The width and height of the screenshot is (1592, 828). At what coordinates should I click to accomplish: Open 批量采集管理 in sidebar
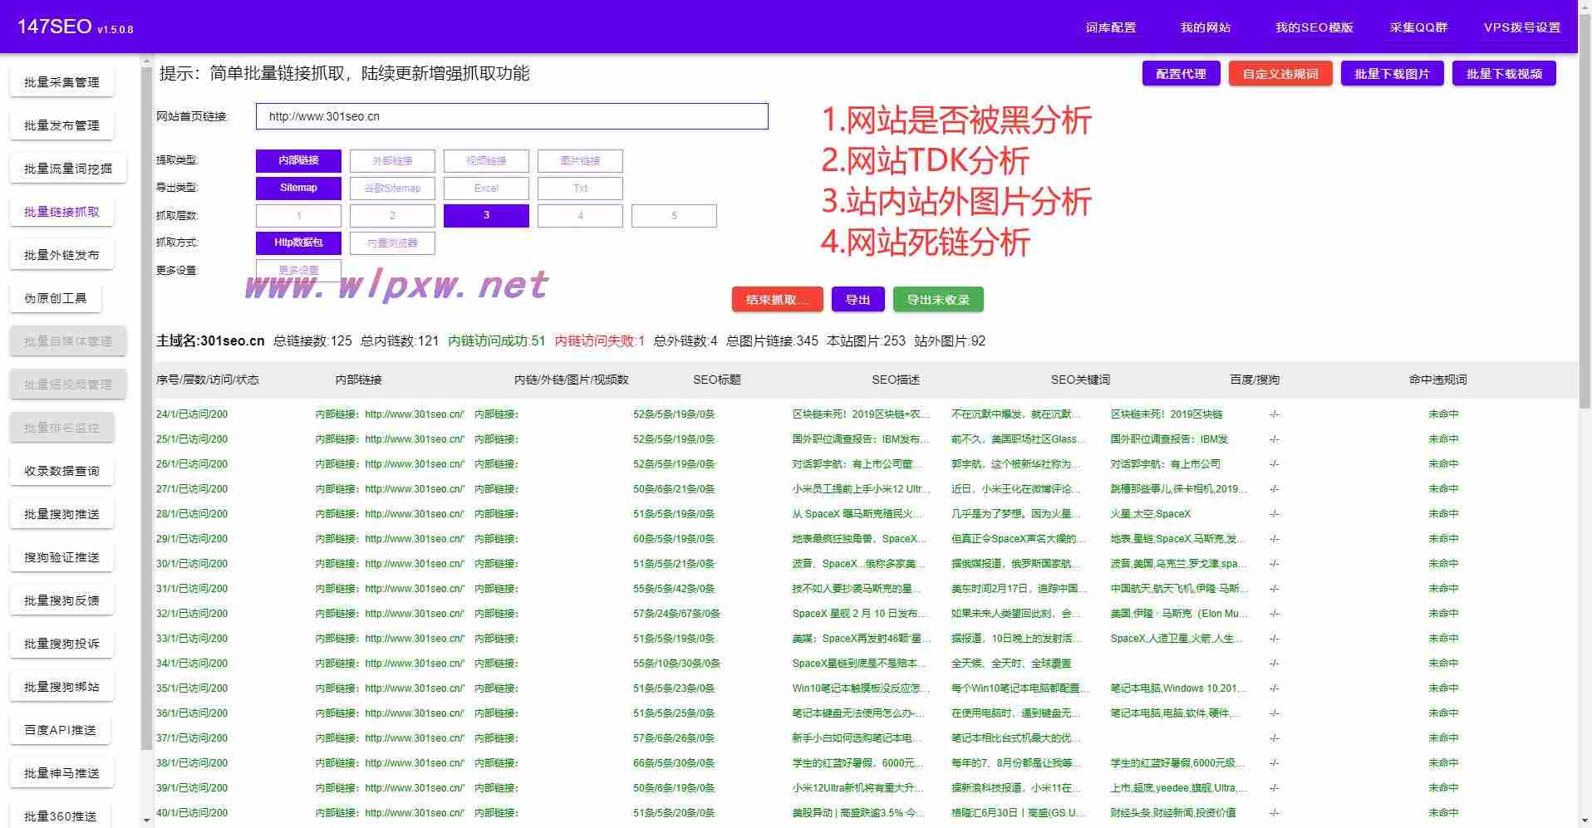pyautogui.click(x=61, y=82)
